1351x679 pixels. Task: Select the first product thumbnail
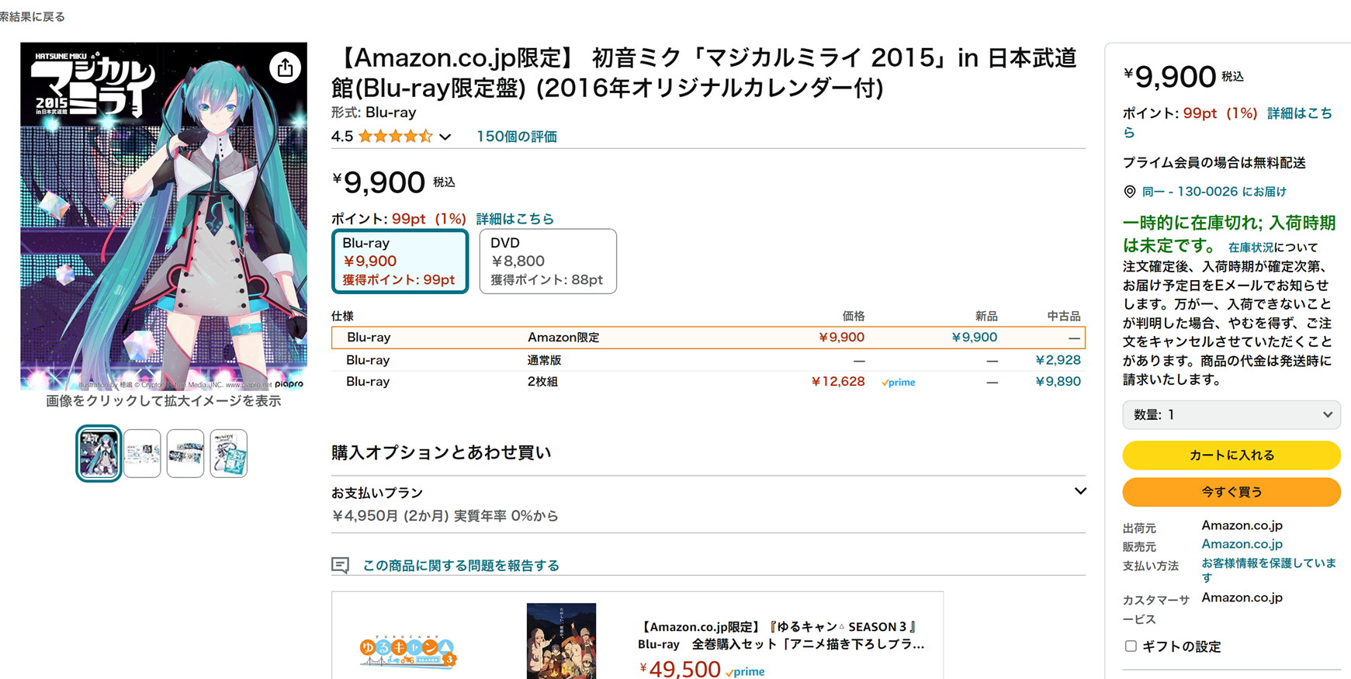pos(99,453)
